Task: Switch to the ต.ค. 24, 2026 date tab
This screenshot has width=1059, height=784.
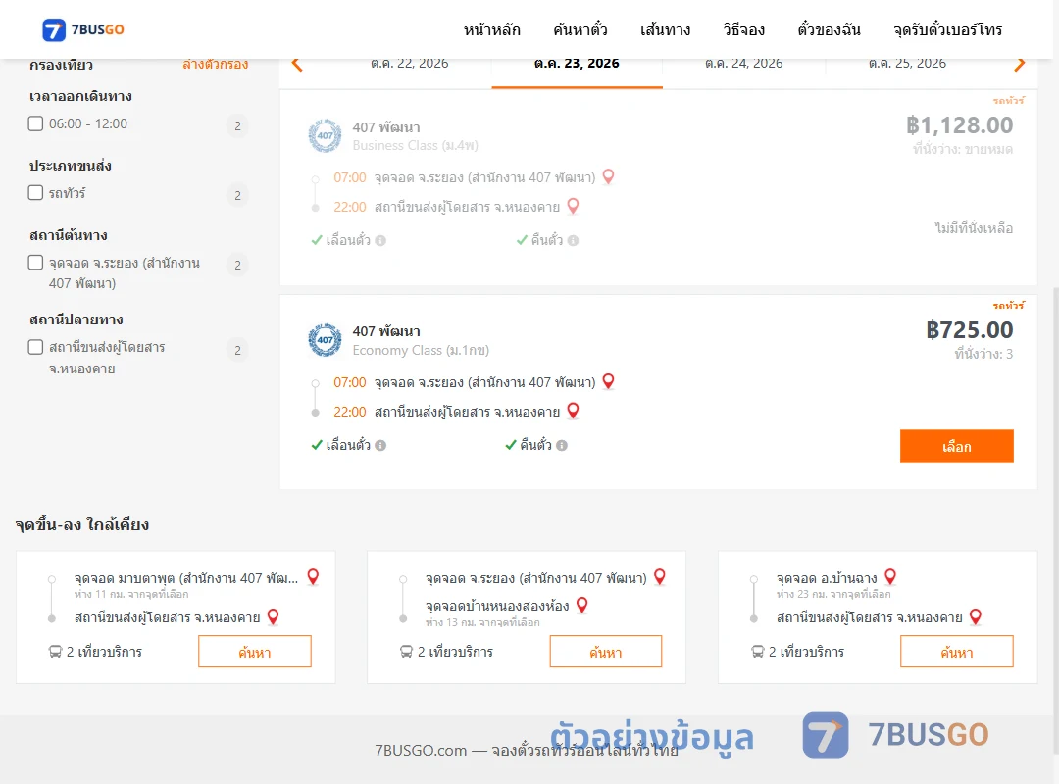Action: pos(743,64)
